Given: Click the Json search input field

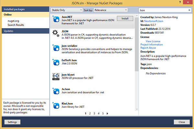Looking at the screenshot, I should click(163, 10).
